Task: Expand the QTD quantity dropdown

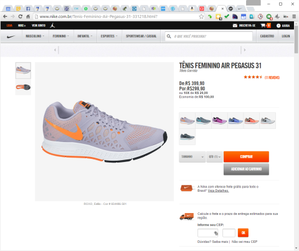Action: pyautogui.click(x=214, y=157)
